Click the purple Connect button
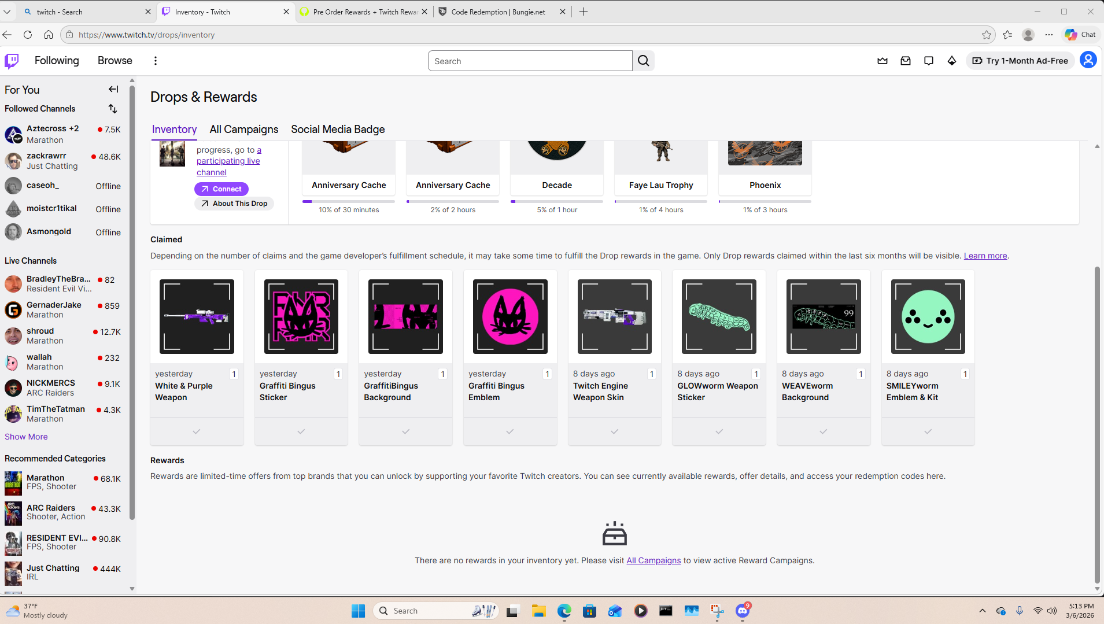The height and width of the screenshot is (624, 1104). (221, 189)
